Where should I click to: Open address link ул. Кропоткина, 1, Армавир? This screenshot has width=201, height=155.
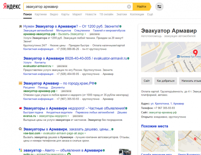tap(167, 104)
